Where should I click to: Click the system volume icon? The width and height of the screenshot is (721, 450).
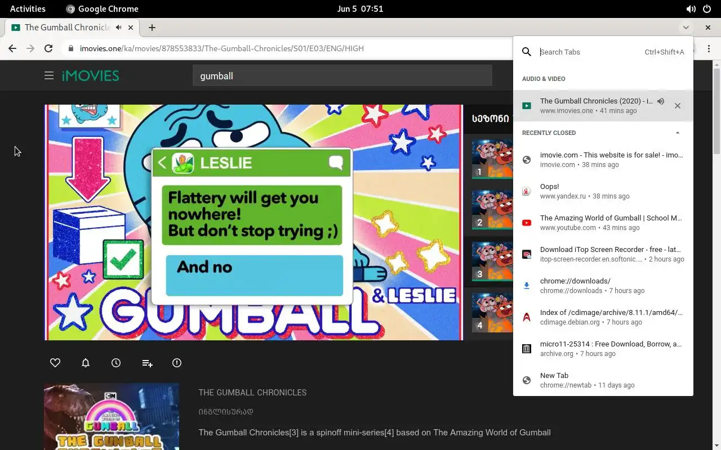(x=691, y=8)
